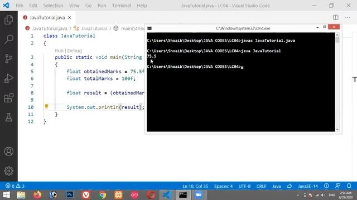
Task: Open the Windows Start button
Action: pyautogui.click(x=6, y=195)
